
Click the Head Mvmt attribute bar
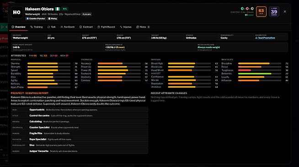click(x=189, y=70)
